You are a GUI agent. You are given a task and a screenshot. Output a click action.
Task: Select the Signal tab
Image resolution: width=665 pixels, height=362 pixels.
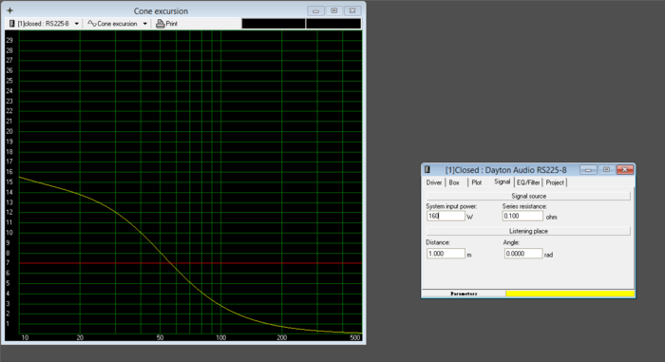point(502,181)
